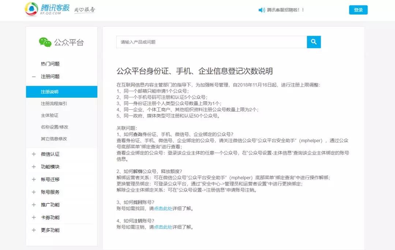The image size is (395, 250).
Task: Click the 关联问题 heading text
Action: click(x=127, y=128)
